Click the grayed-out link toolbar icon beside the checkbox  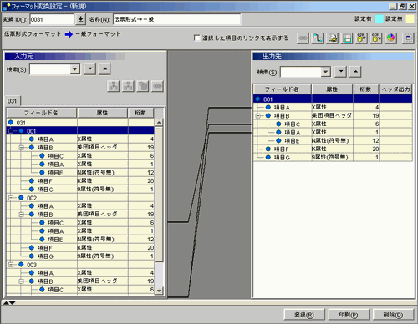coord(303,38)
